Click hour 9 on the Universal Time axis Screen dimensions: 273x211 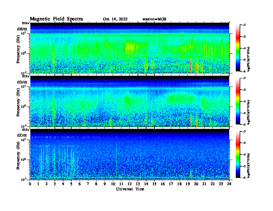tap(105, 184)
